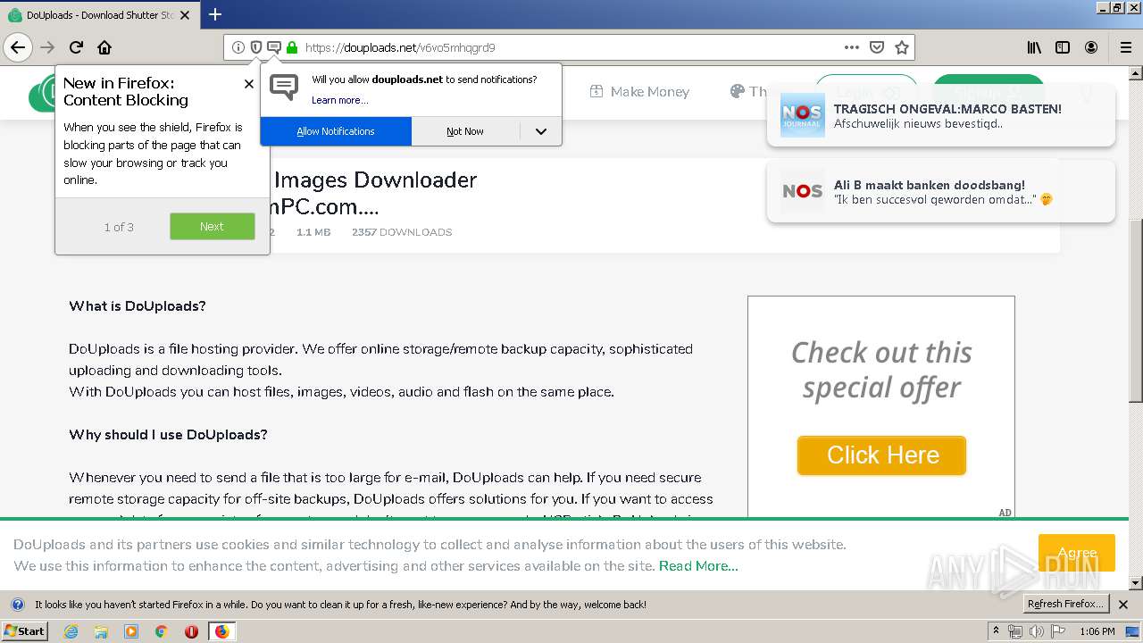1143x643 pixels.
Task: Click the vertical scrollbar thumb
Action: (1135, 310)
